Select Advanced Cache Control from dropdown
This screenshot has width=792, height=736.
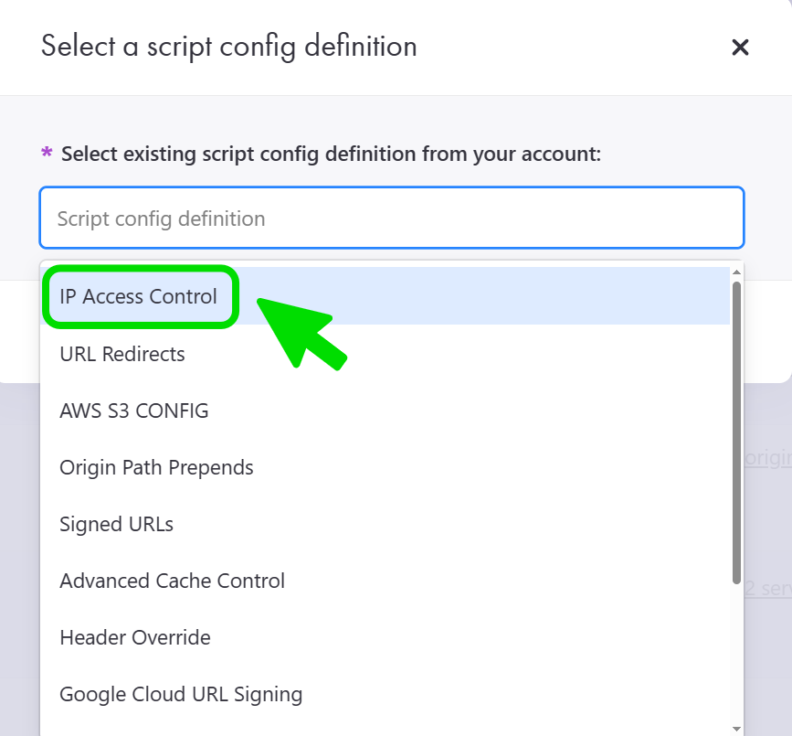(172, 581)
